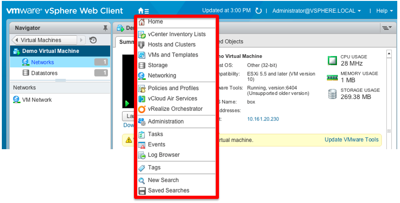The image size is (400, 203).
Task: Click the refresh icon next to update time
Action: click(258, 11)
